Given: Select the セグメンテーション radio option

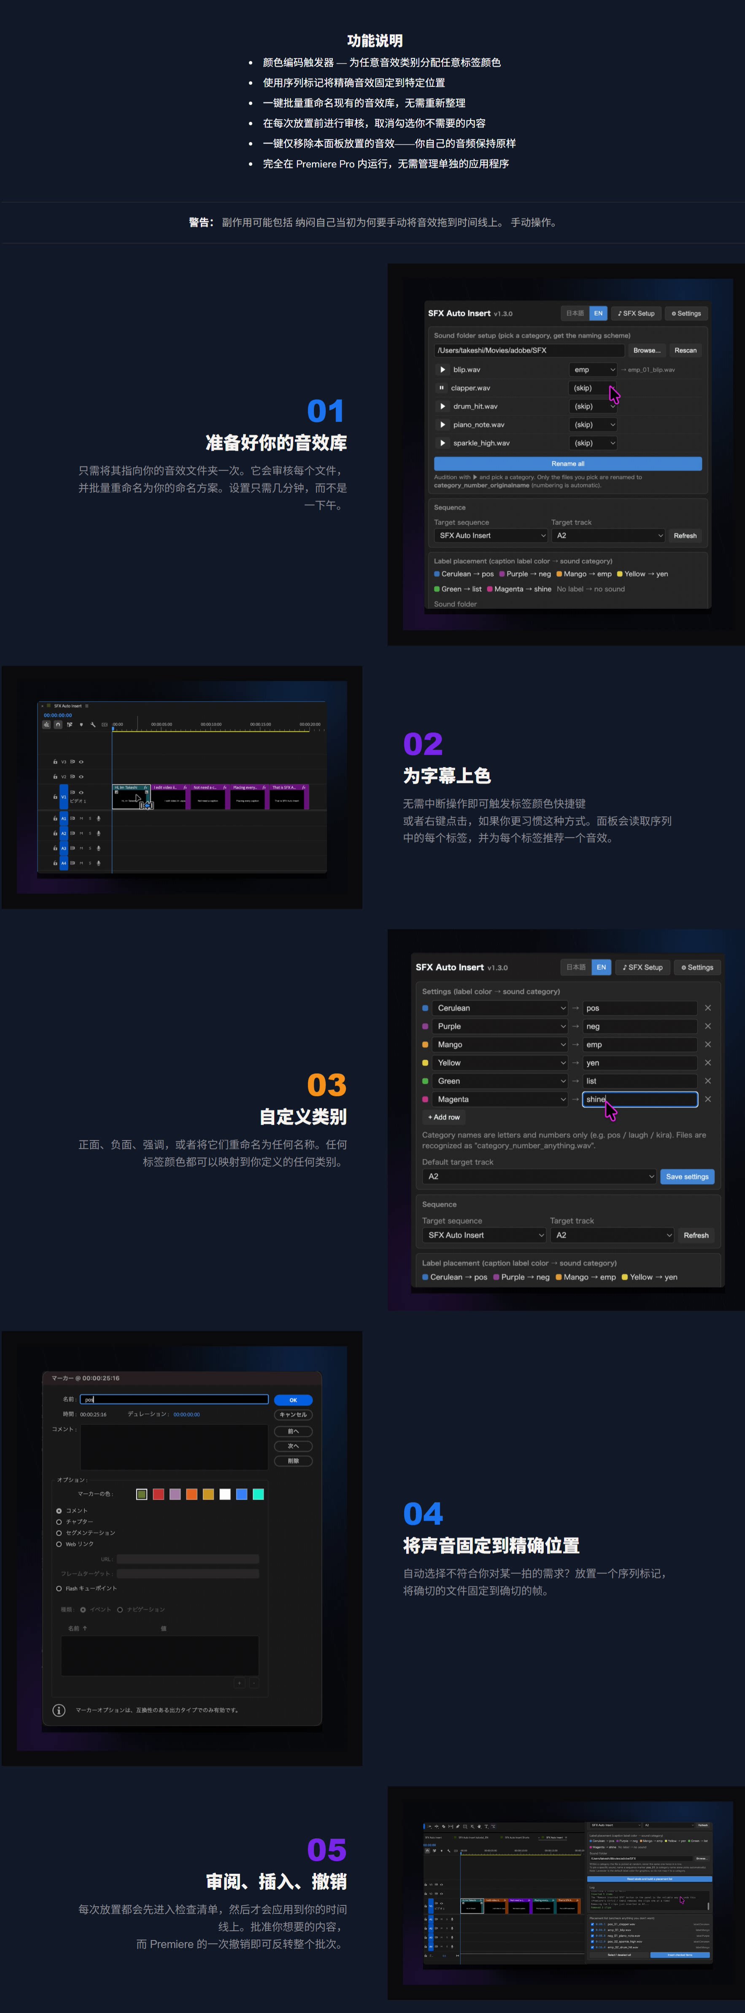Looking at the screenshot, I should click(59, 1532).
